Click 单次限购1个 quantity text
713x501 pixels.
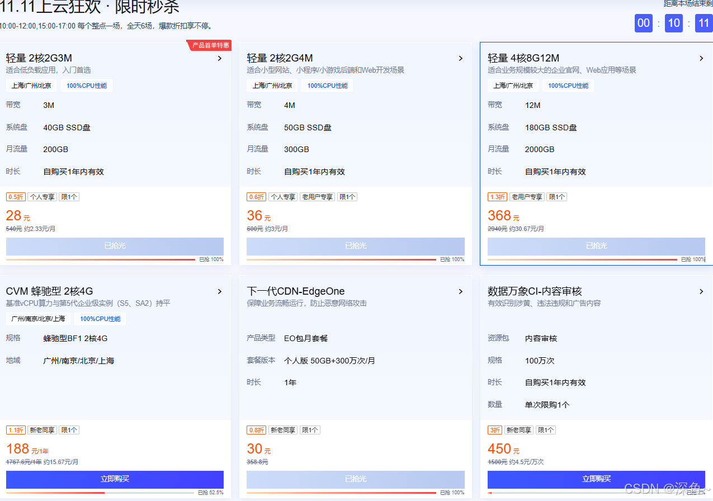point(547,405)
